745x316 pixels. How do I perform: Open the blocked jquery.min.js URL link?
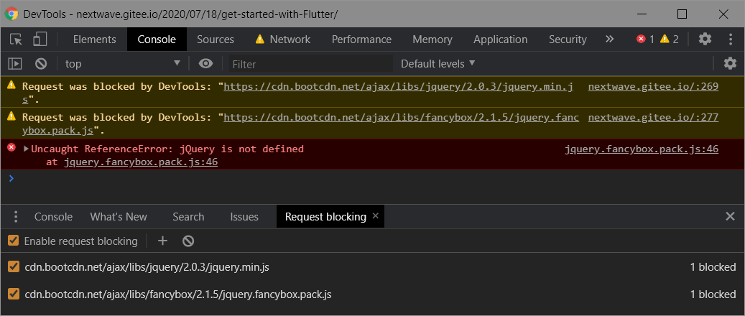(x=399, y=86)
